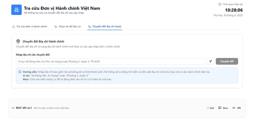The height and width of the screenshot is (130, 267).
Task: Open the Docs link in footer
Action: tap(225, 108)
